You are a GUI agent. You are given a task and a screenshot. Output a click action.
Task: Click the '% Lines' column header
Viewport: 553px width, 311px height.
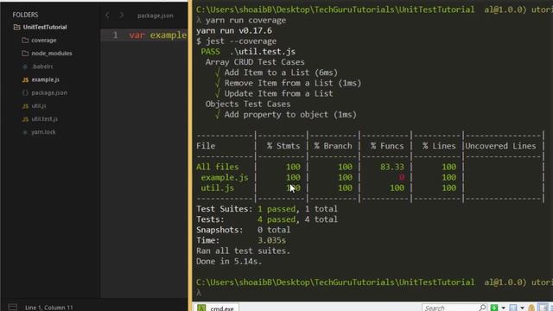[439, 146]
